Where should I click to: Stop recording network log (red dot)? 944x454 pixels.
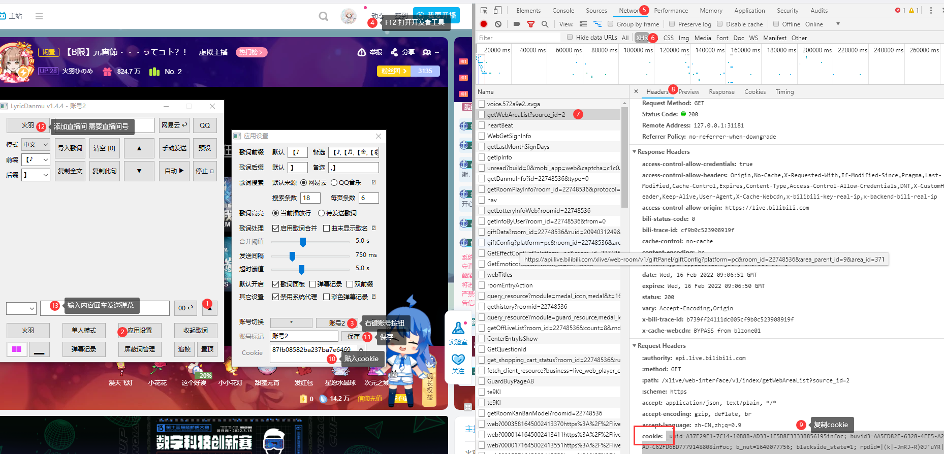pyautogui.click(x=484, y=24)
